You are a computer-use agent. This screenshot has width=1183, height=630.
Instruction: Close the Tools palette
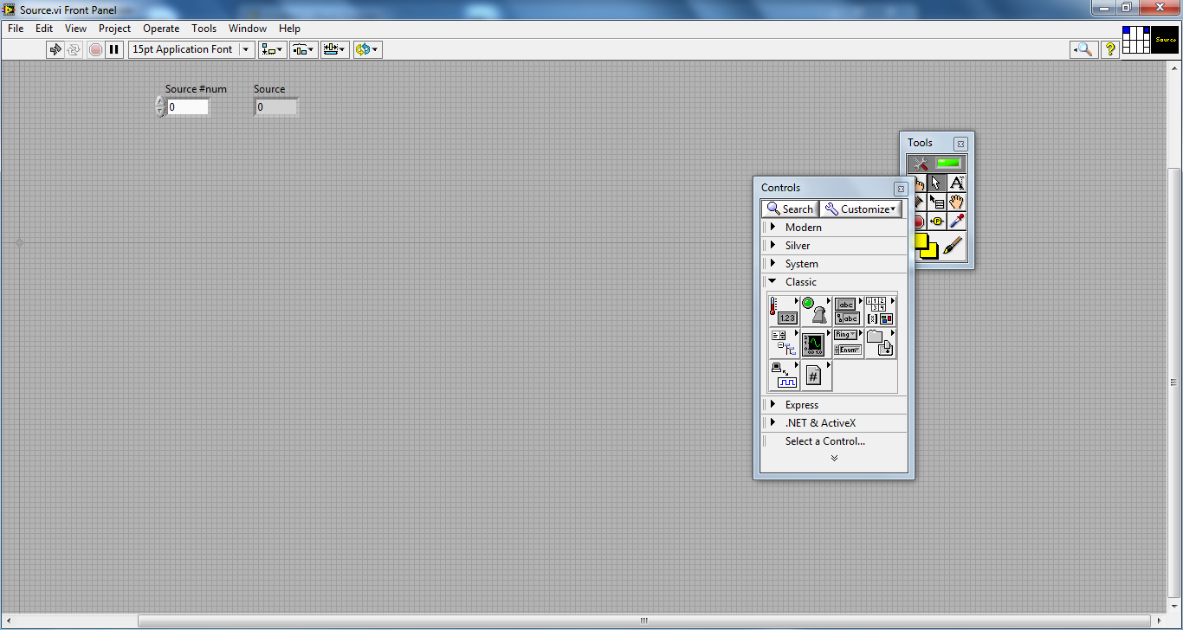click(x=960, y=144)
